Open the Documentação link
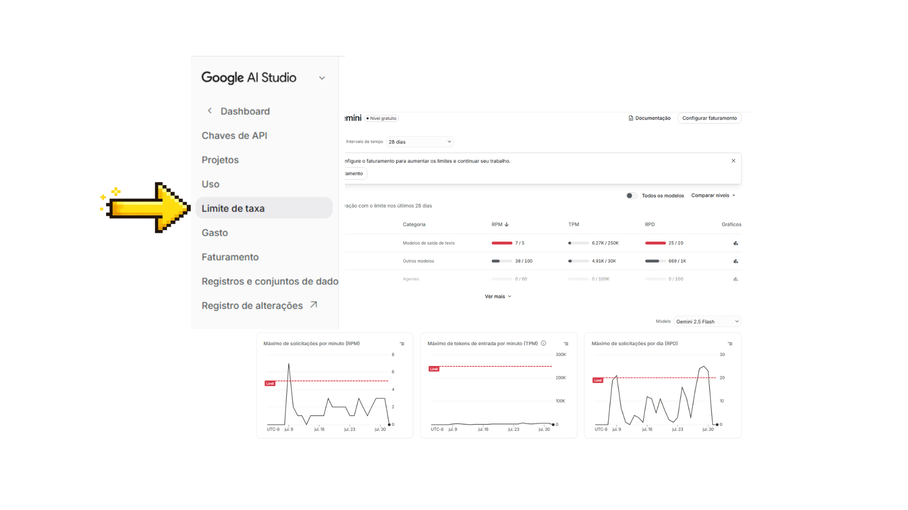908x510 pixels. click(653, 118)
